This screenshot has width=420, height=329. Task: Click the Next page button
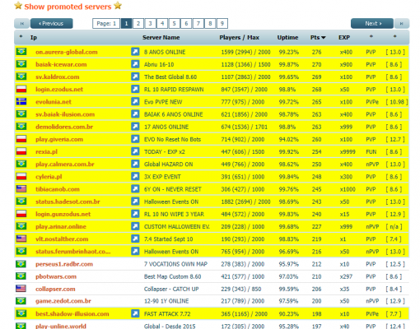point(372,24)
